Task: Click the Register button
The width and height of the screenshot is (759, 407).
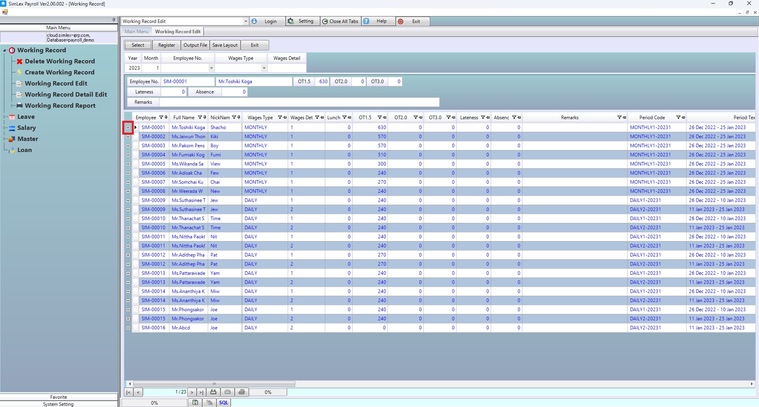Action: coord(166,45)
